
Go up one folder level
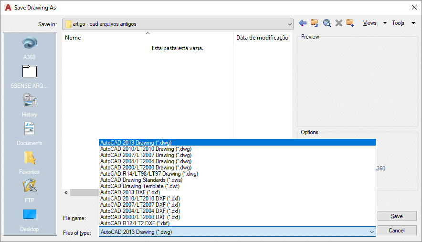coord(314,23)
